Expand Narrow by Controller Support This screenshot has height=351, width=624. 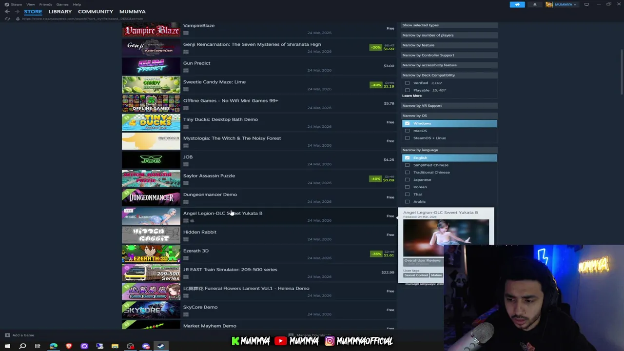(x=448, y=55)
